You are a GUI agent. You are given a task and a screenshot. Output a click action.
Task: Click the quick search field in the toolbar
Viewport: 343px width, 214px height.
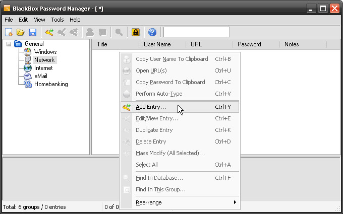[x=196, y=32]
